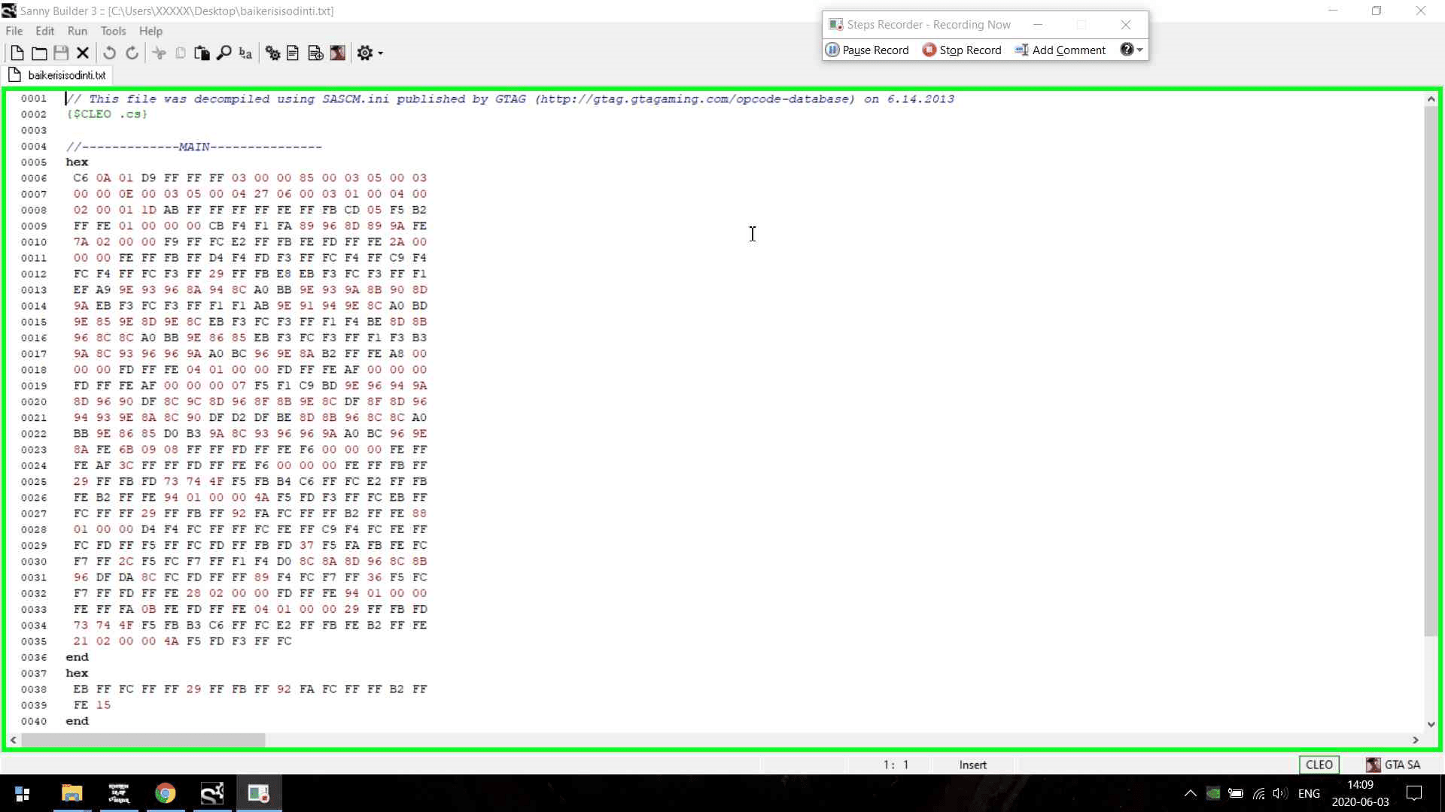Open Find with the magnifier icon
This screenshot has height=812, width=1445.
(x=224, y=53)
